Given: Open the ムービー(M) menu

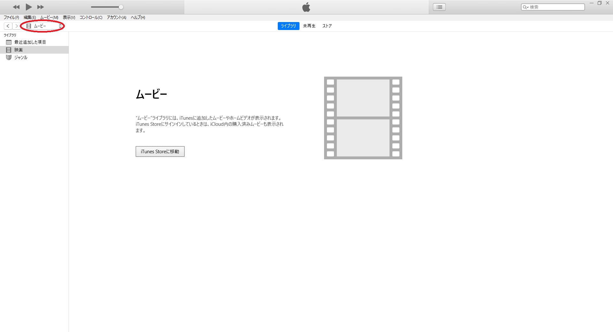Looking at the screenshot, I should pyautogui.click(x=49, y=18).
